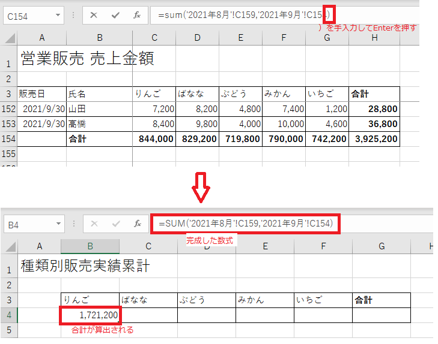Click the Enter checkmark beside the B4 name box

tap(115, 224)
